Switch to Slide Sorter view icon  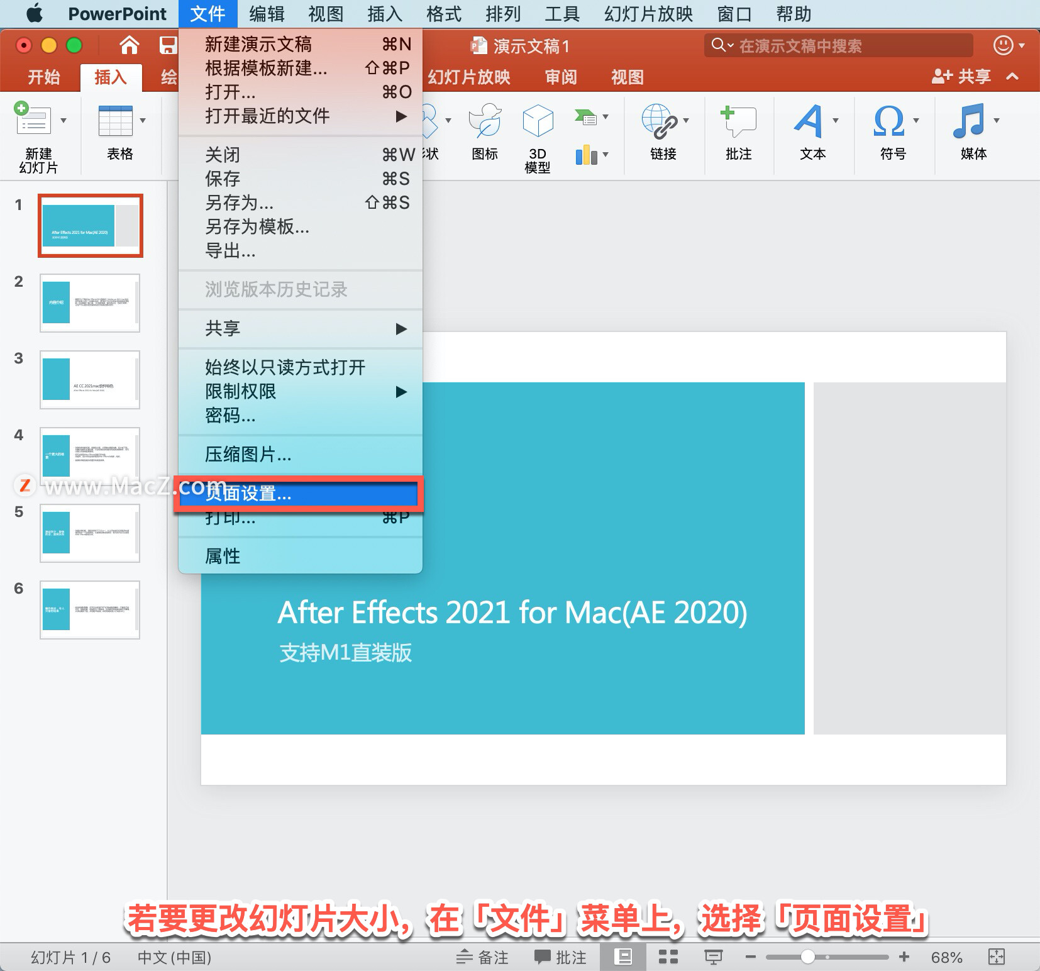coord(668,957)
